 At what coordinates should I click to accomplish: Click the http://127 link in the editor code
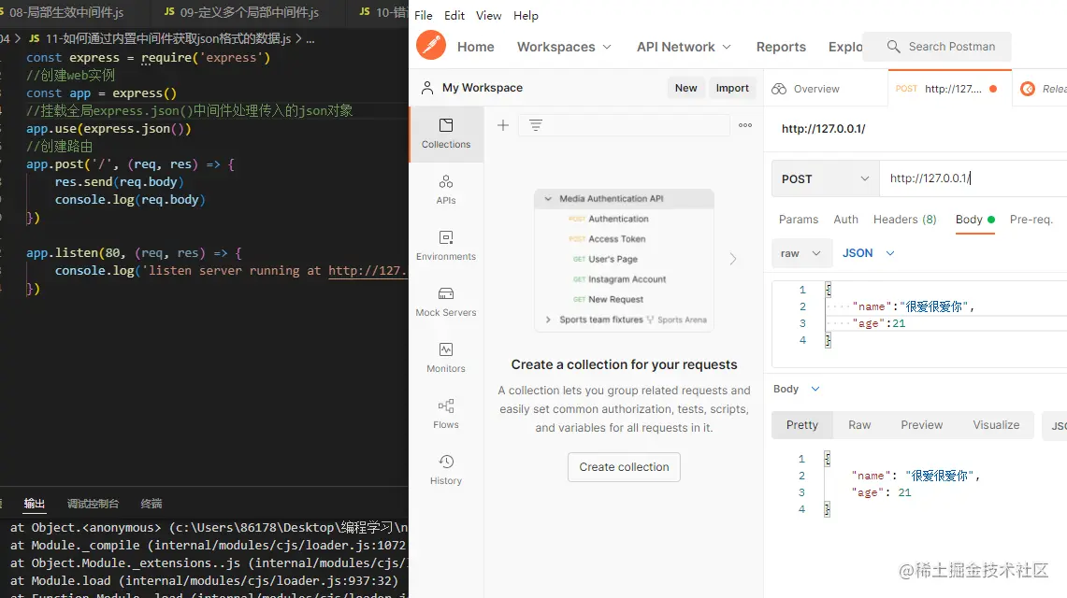coord(368,270)
